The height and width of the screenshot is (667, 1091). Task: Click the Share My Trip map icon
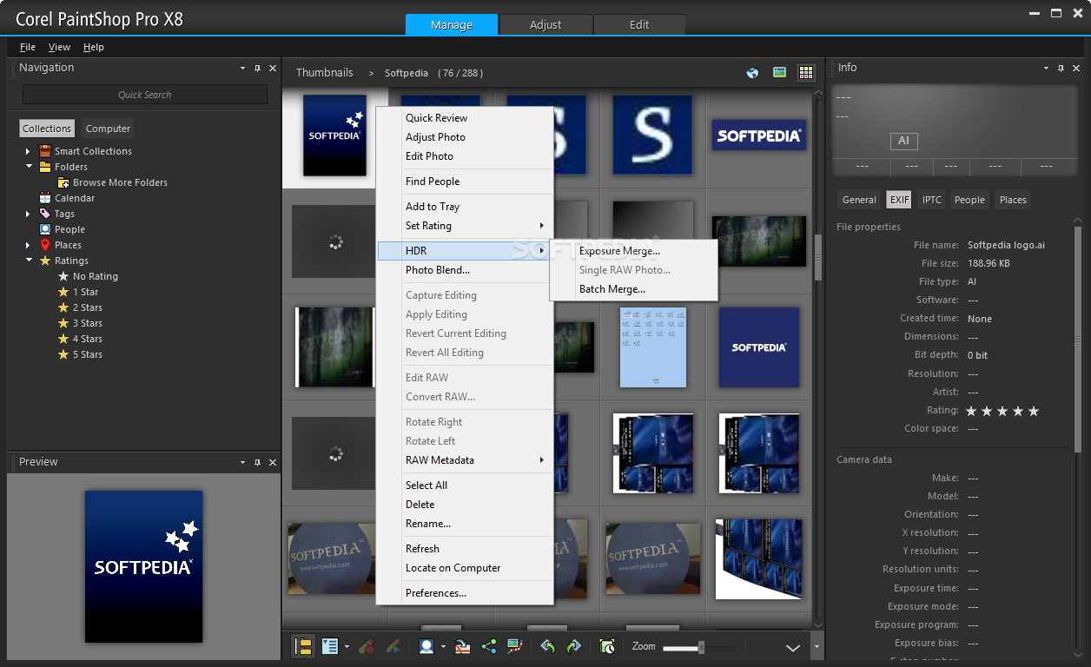pos(515,646)
